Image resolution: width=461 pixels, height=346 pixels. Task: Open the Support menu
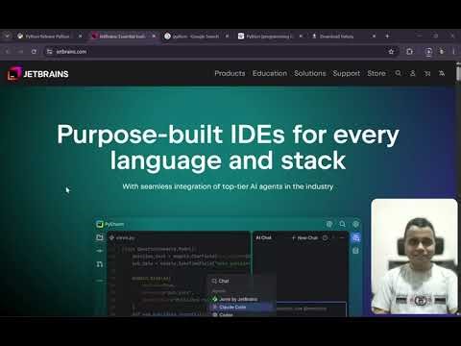(x=346, y=73)
